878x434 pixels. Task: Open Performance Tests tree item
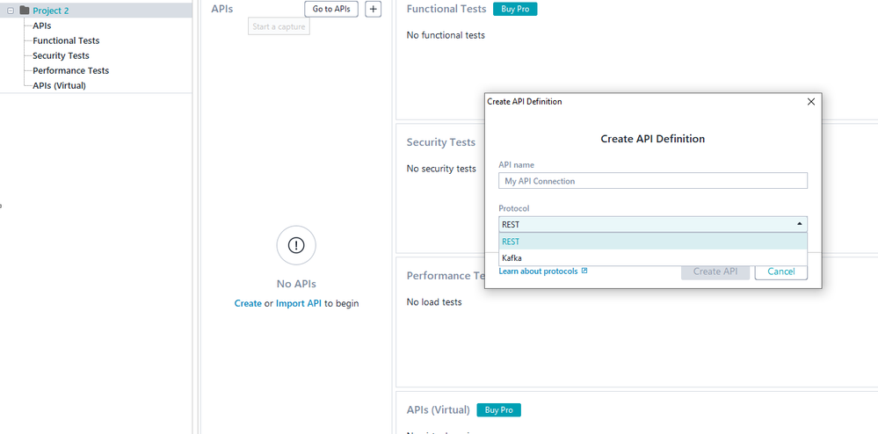70,70
